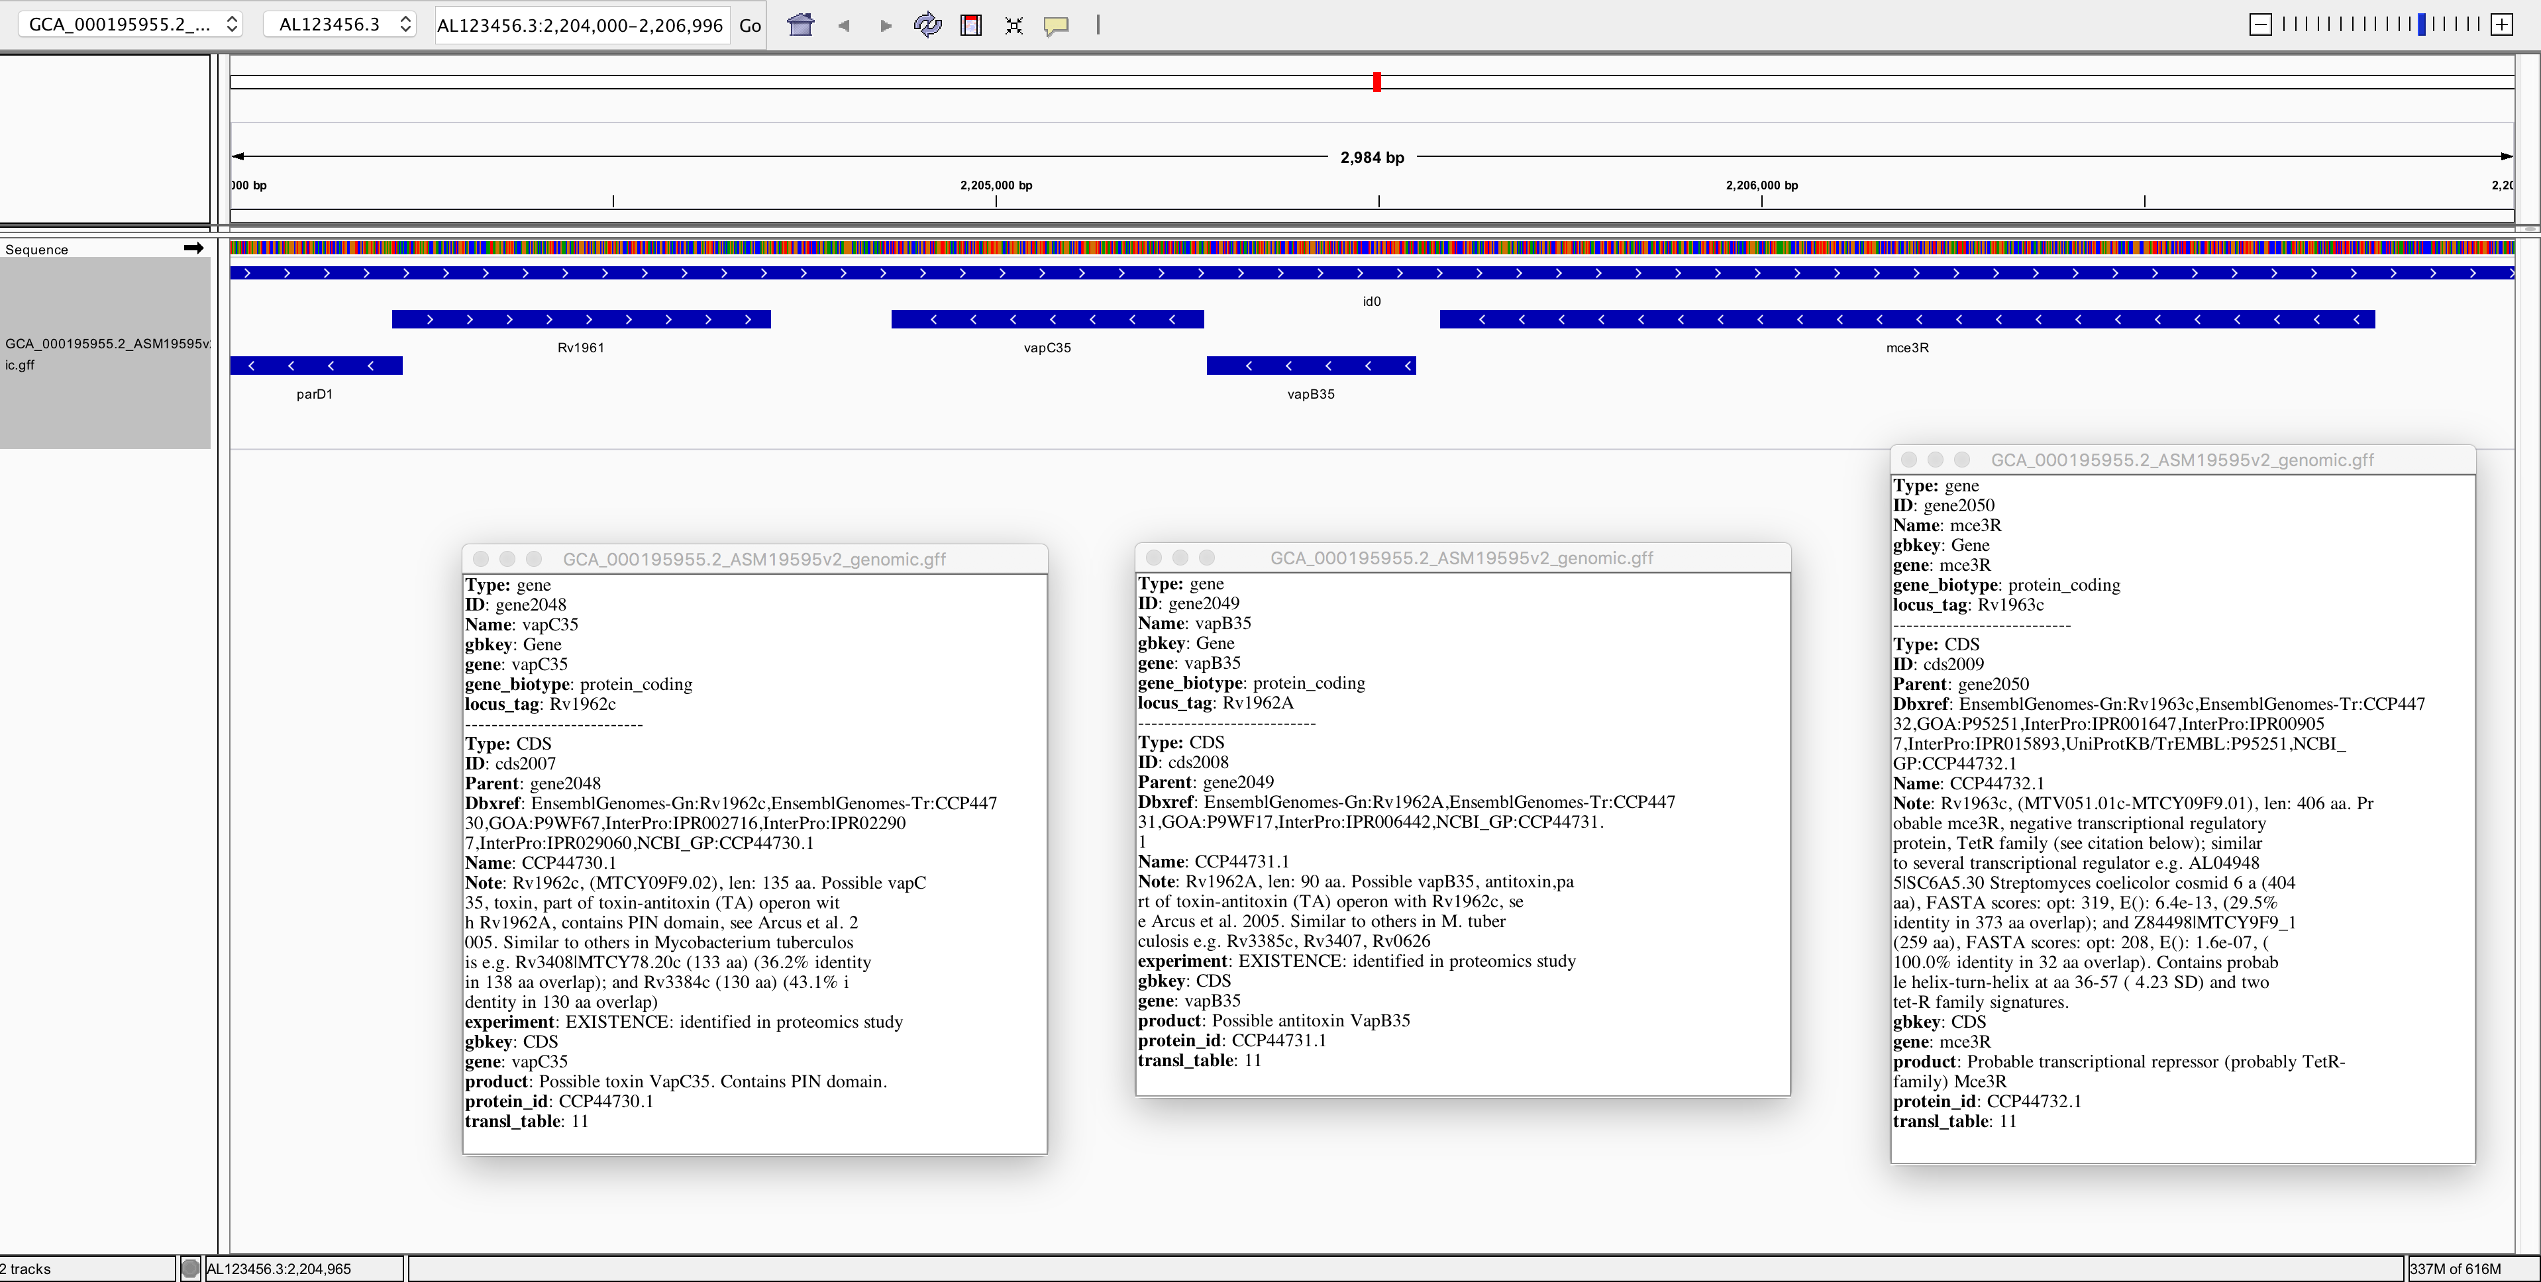
Task: Select the vapC35 gene feature
Action: point(1047,320)
